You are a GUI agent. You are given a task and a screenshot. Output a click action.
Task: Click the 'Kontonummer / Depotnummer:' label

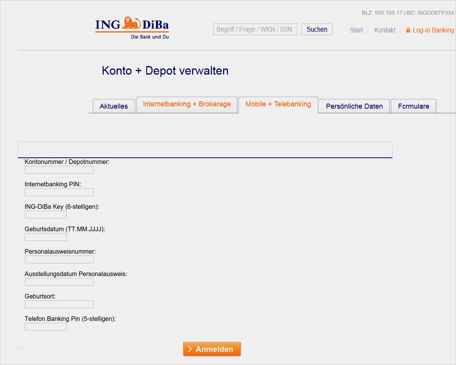coord(67,162)
